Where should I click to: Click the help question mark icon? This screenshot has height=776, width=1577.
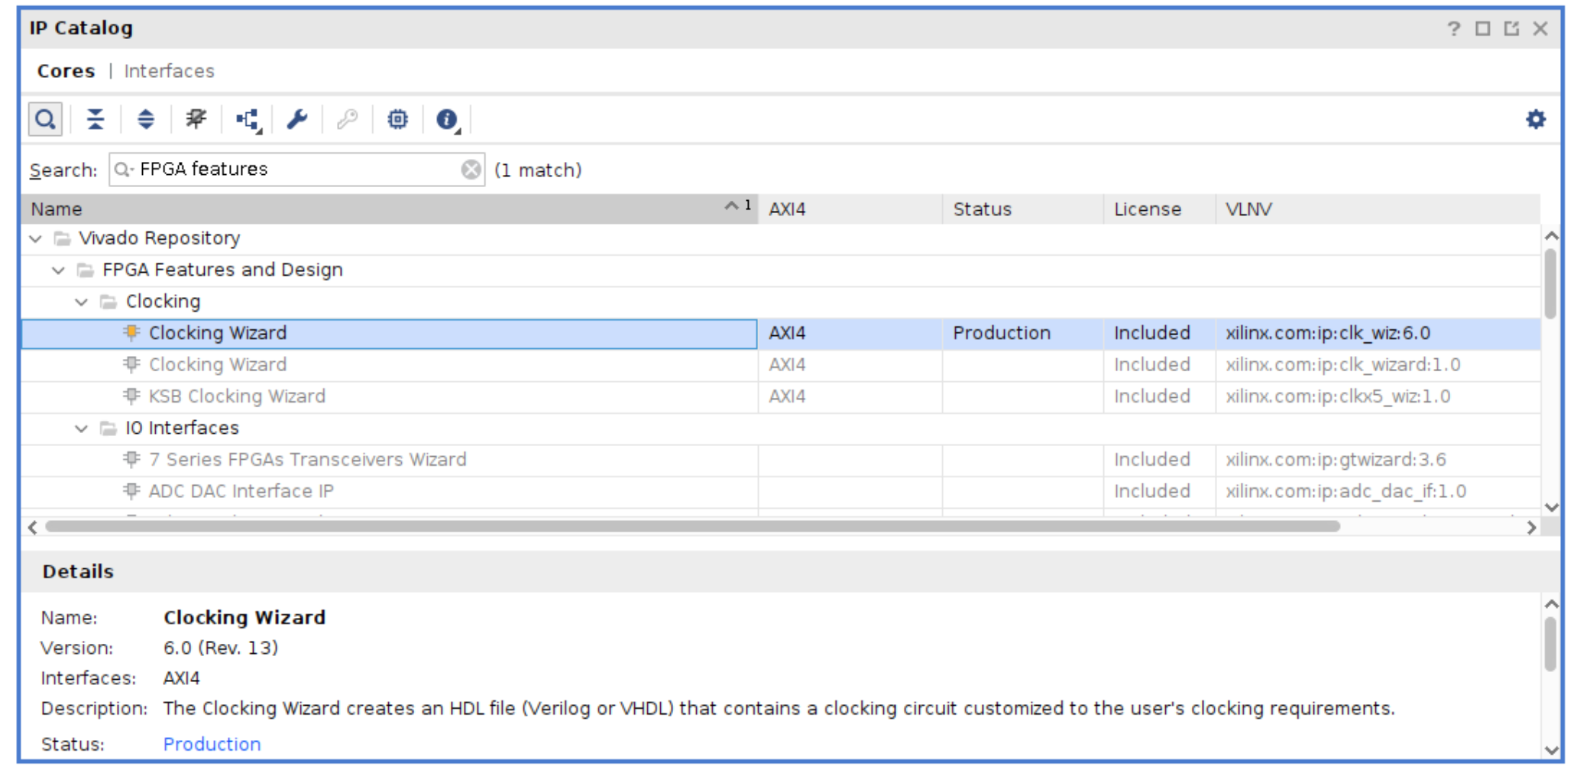1453,29
